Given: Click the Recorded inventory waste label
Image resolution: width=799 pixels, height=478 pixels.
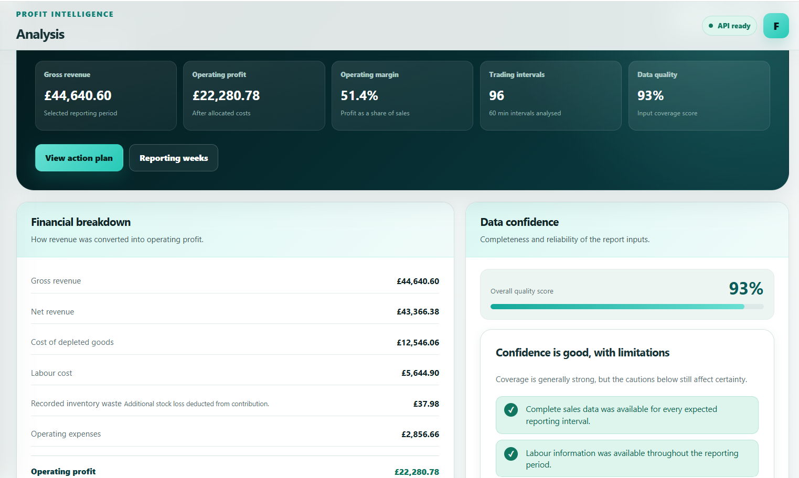Looking at the screenshot, I should [76, 404].
